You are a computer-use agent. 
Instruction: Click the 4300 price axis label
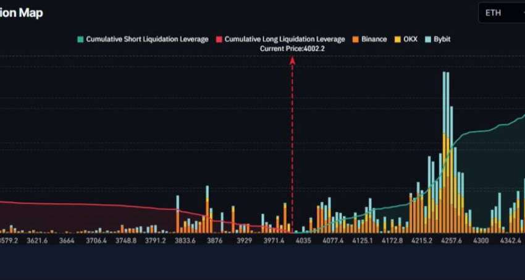[480, 240]
